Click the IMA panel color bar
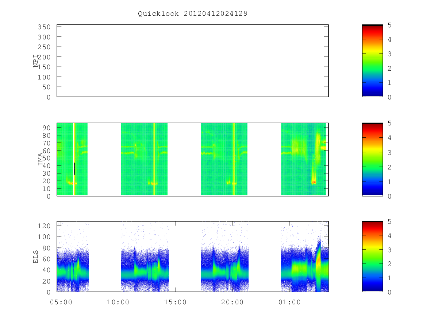Image resolution: width=438 pixels, height=328 pixels. (372, 159)
